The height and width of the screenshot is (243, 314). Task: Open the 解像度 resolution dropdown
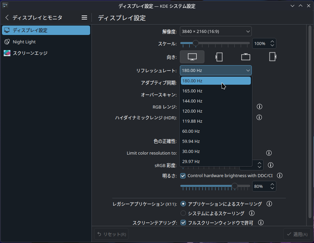[x=215, y=31]
